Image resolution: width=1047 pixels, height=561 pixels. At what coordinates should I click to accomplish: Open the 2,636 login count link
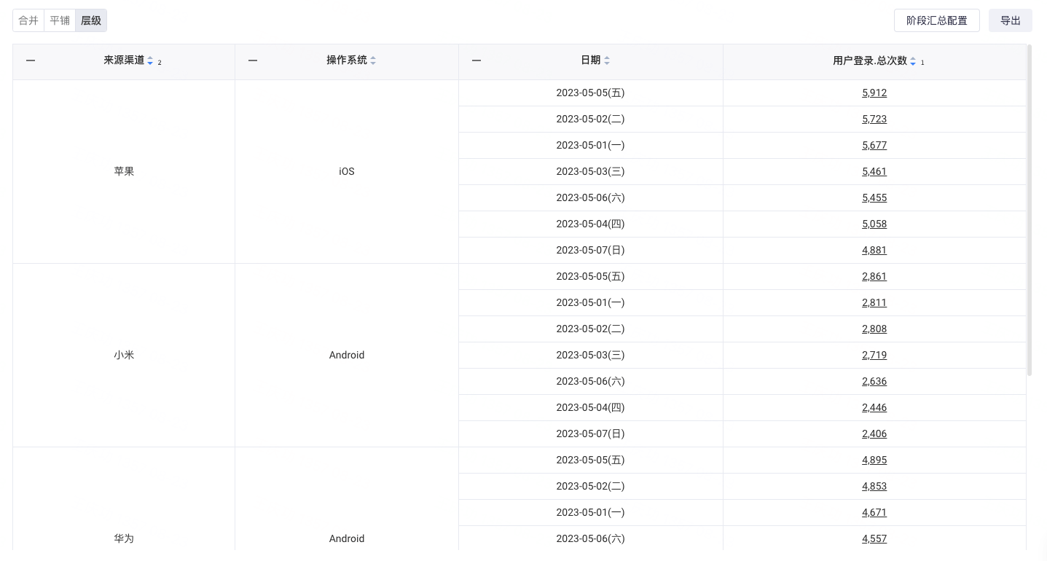pos(874,381)
